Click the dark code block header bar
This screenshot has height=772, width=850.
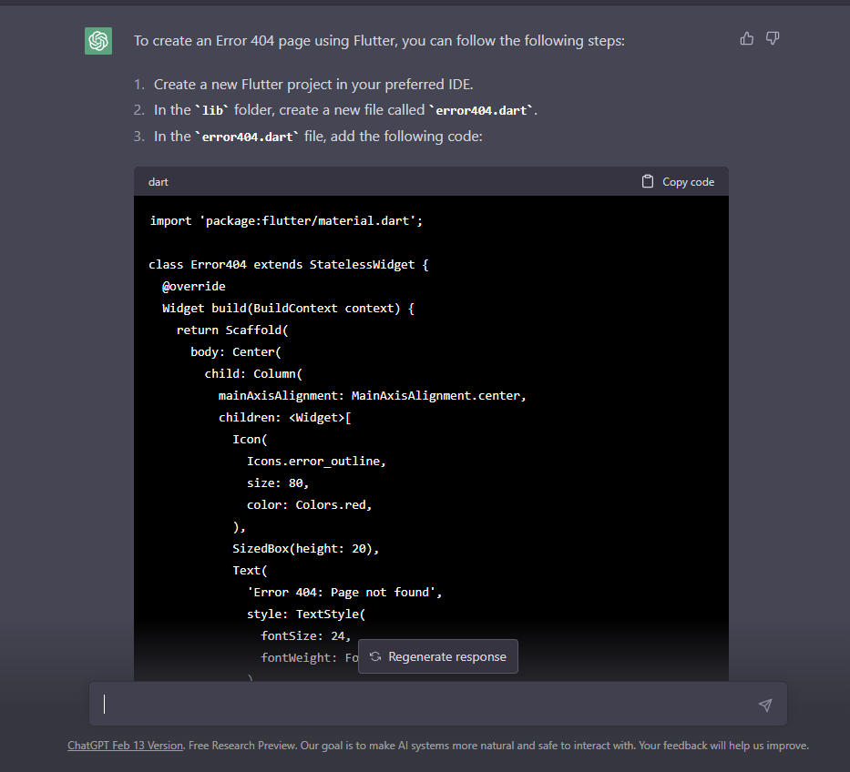pos(410,181)
